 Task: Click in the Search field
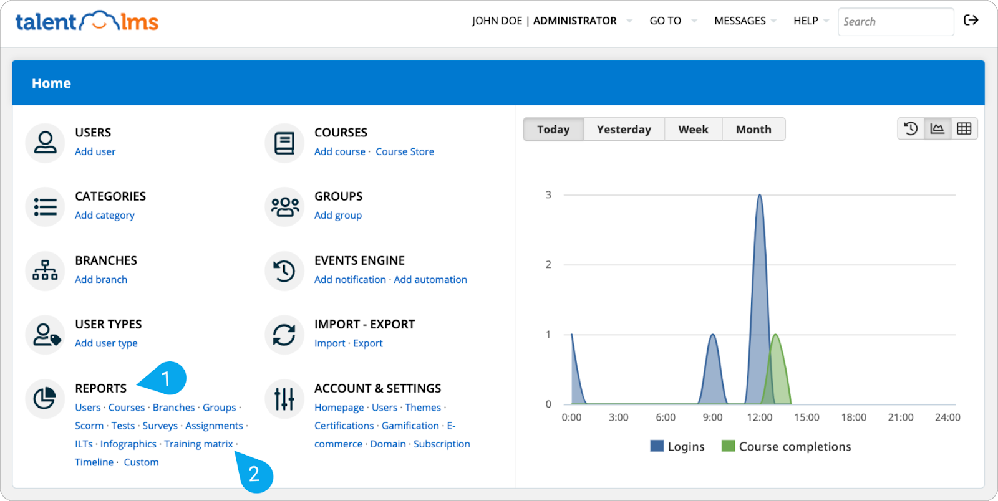pyautogui.click(x=896, y=22)
